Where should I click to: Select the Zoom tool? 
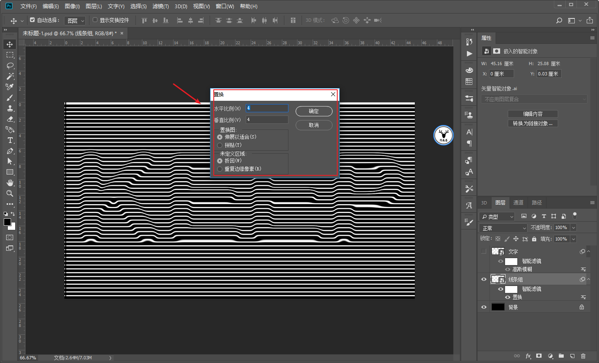(10, 193)
